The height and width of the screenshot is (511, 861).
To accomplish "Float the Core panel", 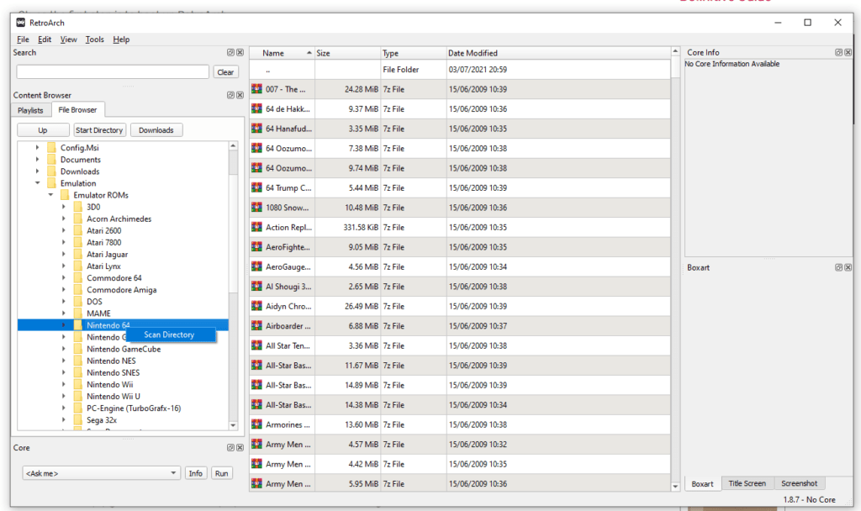I will point(230,448).
